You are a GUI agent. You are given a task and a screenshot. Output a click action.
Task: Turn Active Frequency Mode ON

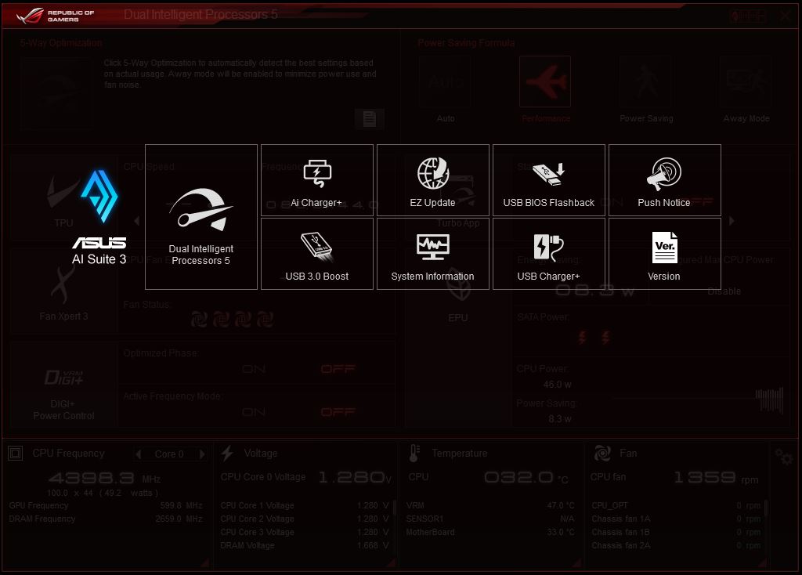point(254,412)
